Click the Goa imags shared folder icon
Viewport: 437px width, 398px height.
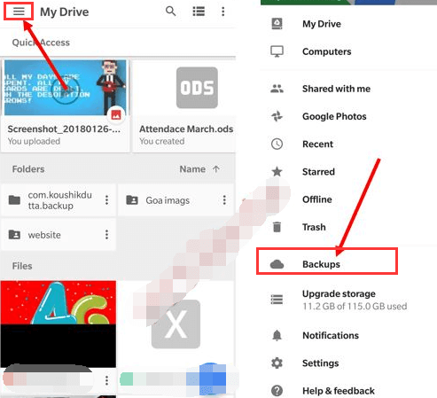click(132, 200)
